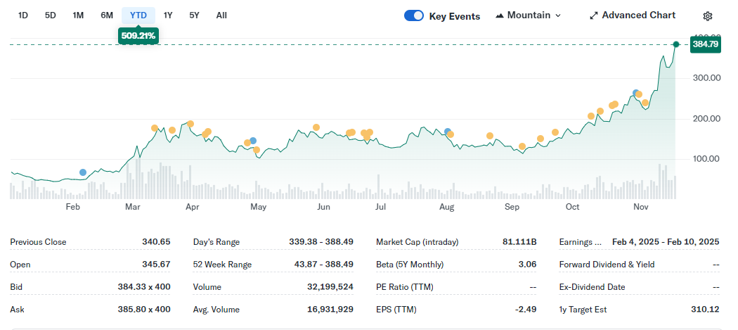Click the 384.79 current price label
The width and height of the screenshot is (738, 330).
[705, 44]
